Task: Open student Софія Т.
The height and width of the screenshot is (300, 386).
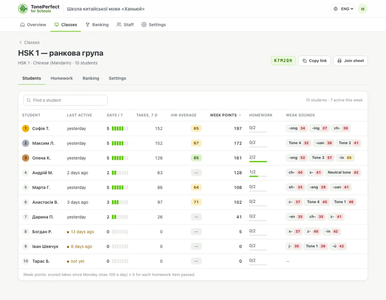Action: pos(41,128)
